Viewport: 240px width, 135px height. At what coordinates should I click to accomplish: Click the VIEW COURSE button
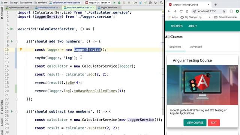pyautogui.click(x=195, y=123)
